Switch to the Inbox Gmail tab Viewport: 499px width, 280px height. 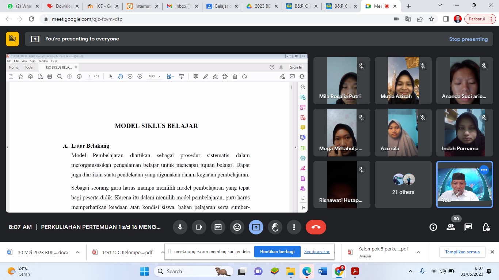tap(181, 6)
